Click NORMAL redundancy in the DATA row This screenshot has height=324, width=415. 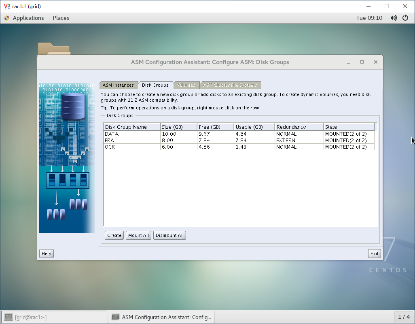coord(299,134)
